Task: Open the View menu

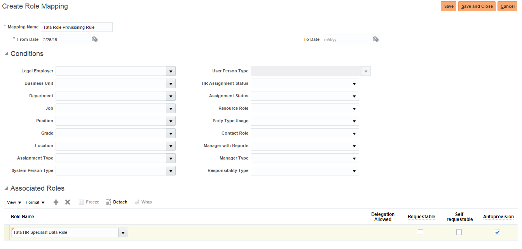Action: click(x=14, y=202)
